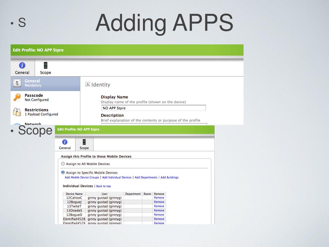Click the Identity section icon
The width and height of the screenshot is (329, 247).
(88, 84)
